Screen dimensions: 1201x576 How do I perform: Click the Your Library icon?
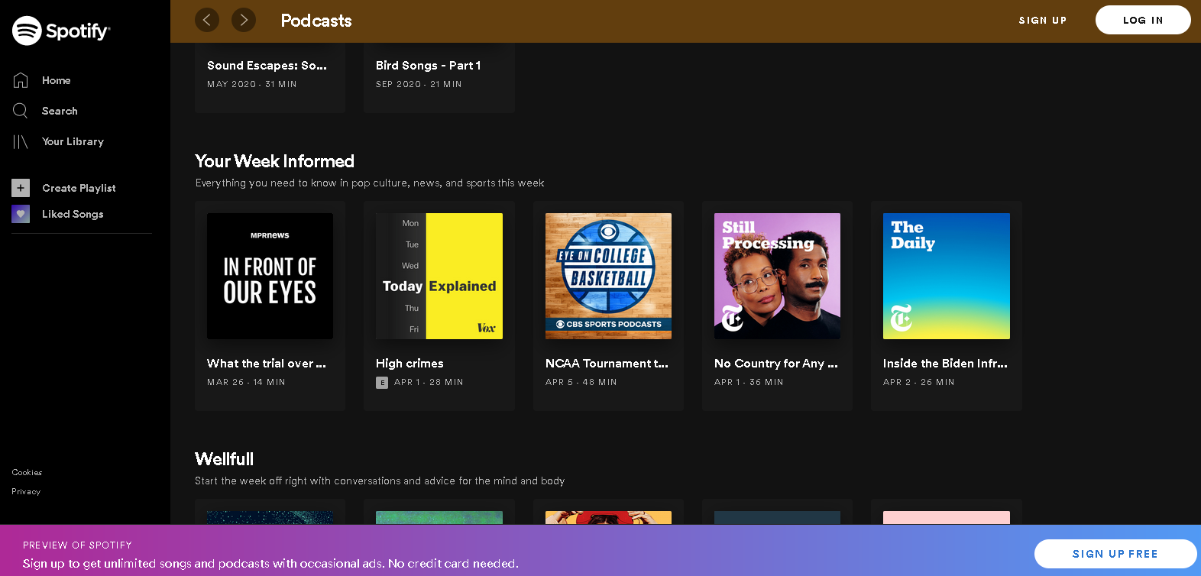tap(21, 141)
